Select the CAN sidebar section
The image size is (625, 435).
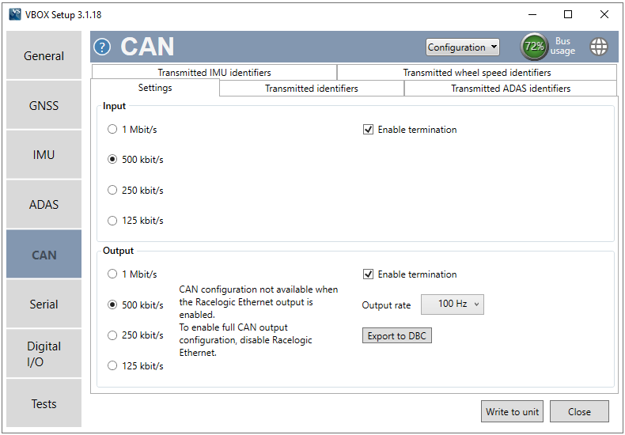coord(44,254)
